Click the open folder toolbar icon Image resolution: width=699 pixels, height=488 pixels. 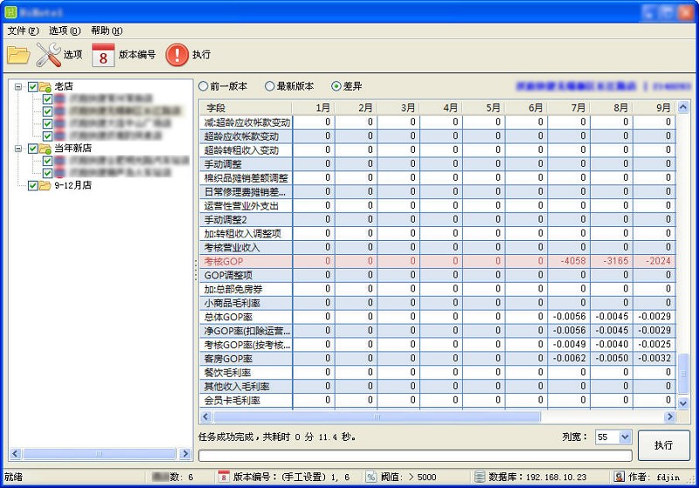[x=18, y=54]
